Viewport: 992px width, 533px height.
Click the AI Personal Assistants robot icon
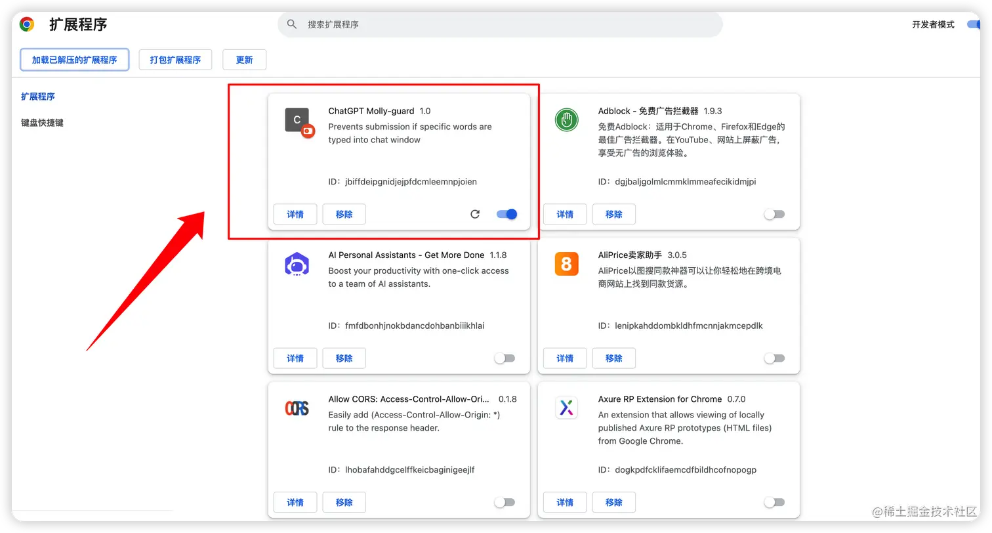[297, 265]
